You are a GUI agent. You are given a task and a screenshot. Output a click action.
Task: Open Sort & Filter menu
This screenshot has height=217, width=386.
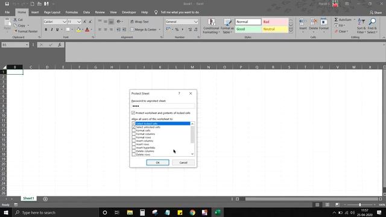tap(361, 25)
